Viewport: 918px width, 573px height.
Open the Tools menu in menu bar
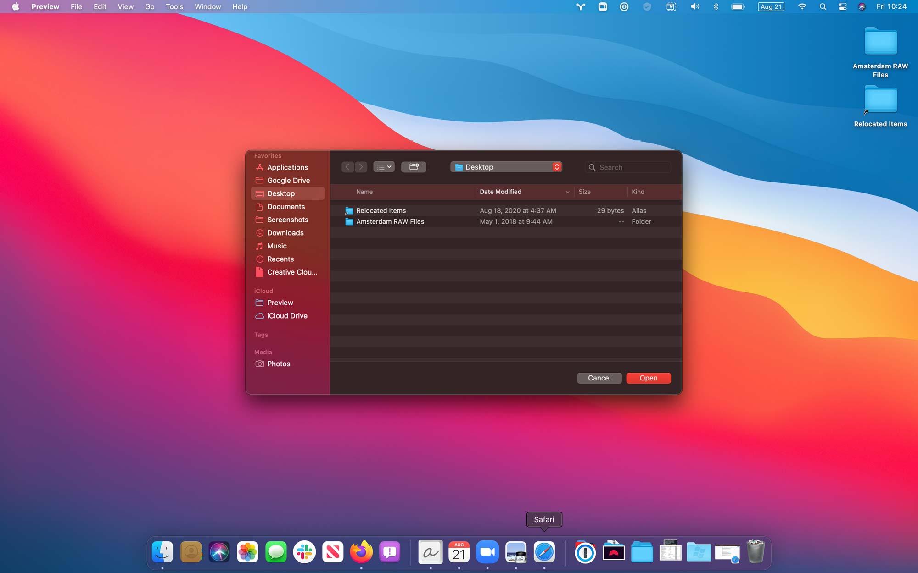[x=174, y=6]
